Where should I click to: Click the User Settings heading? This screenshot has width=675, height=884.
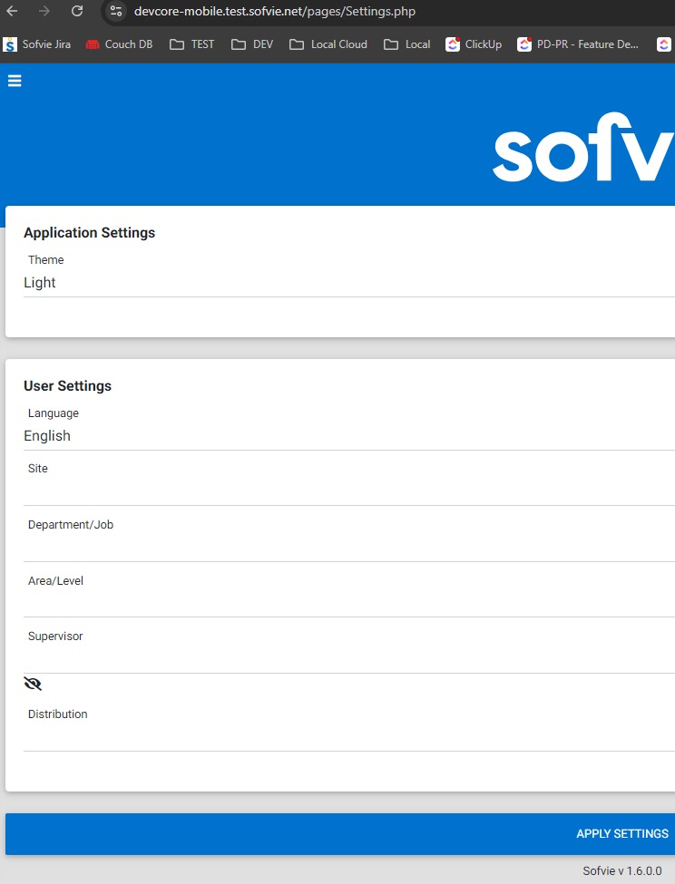click(x=68, y=386)
